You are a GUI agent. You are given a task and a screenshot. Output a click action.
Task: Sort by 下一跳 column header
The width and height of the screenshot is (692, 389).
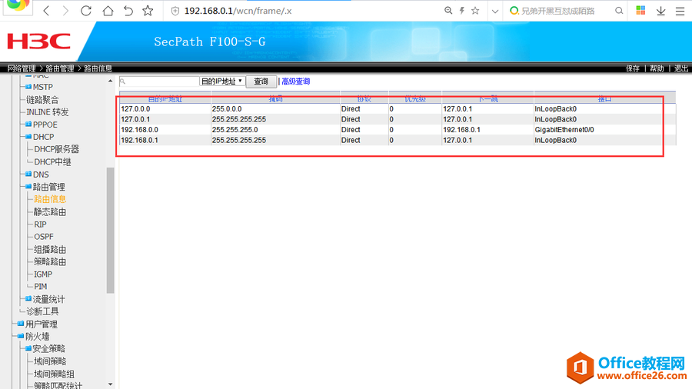pyautogui.click(x=488, y=99)
